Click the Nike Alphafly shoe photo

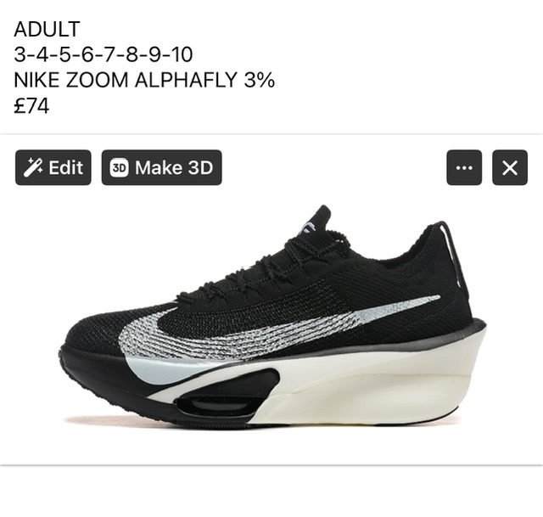point(271,316)
